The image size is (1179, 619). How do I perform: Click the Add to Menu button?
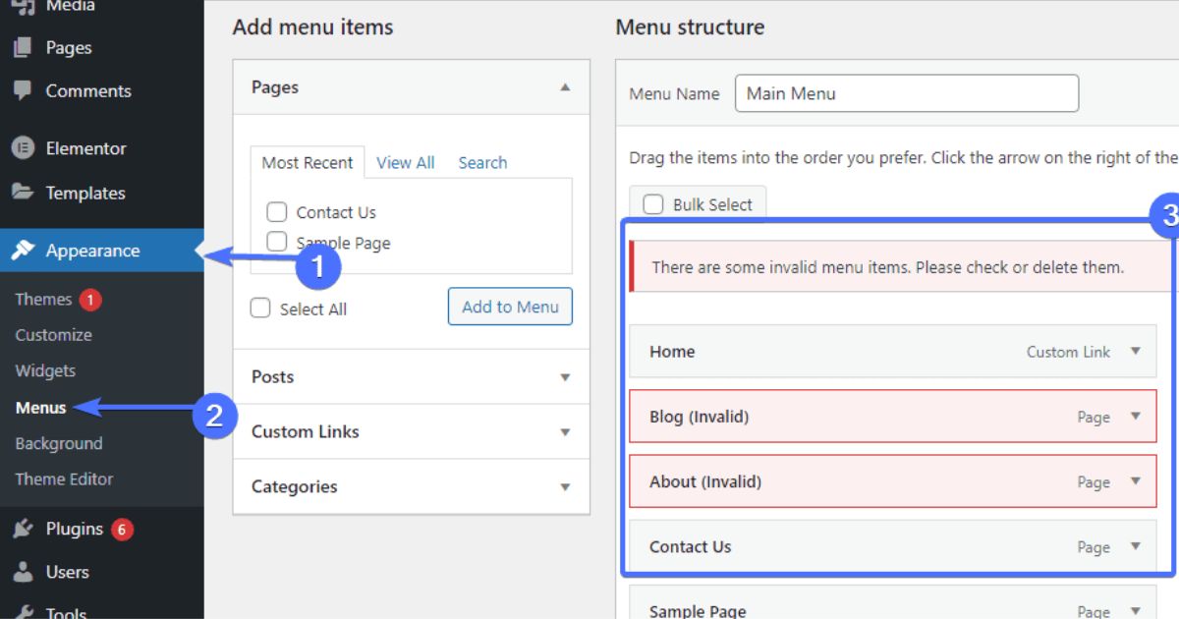(x=510, y=307)
